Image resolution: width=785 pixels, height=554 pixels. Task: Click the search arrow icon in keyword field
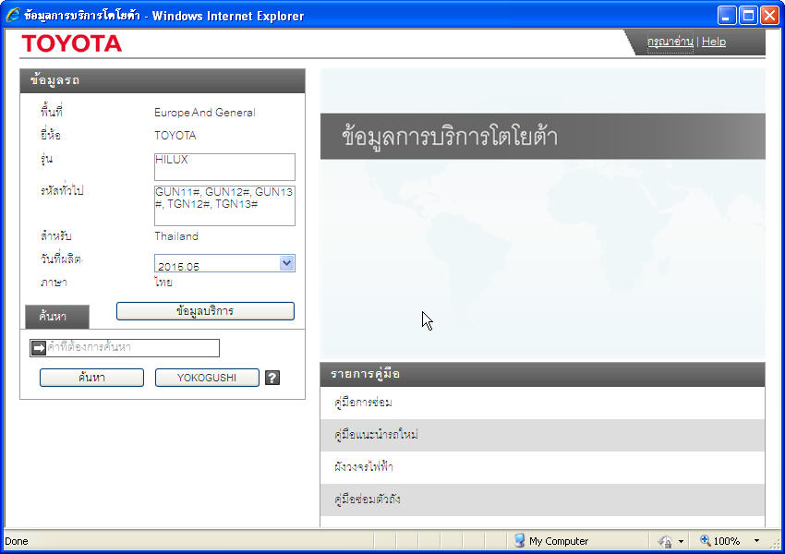click(x=39, y=348)
